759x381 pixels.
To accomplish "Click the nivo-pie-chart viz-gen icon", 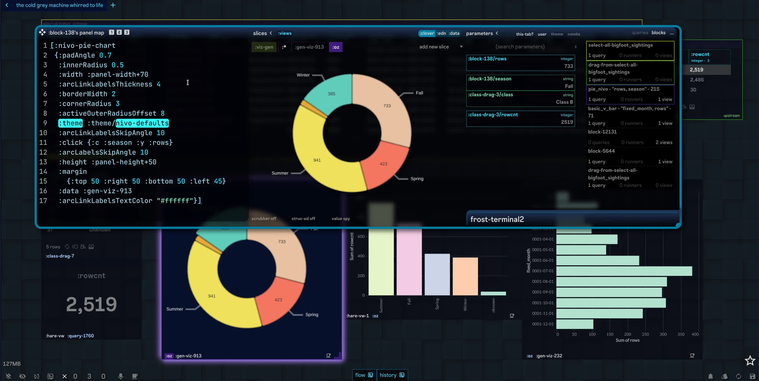I will click(x=263, y=47).
